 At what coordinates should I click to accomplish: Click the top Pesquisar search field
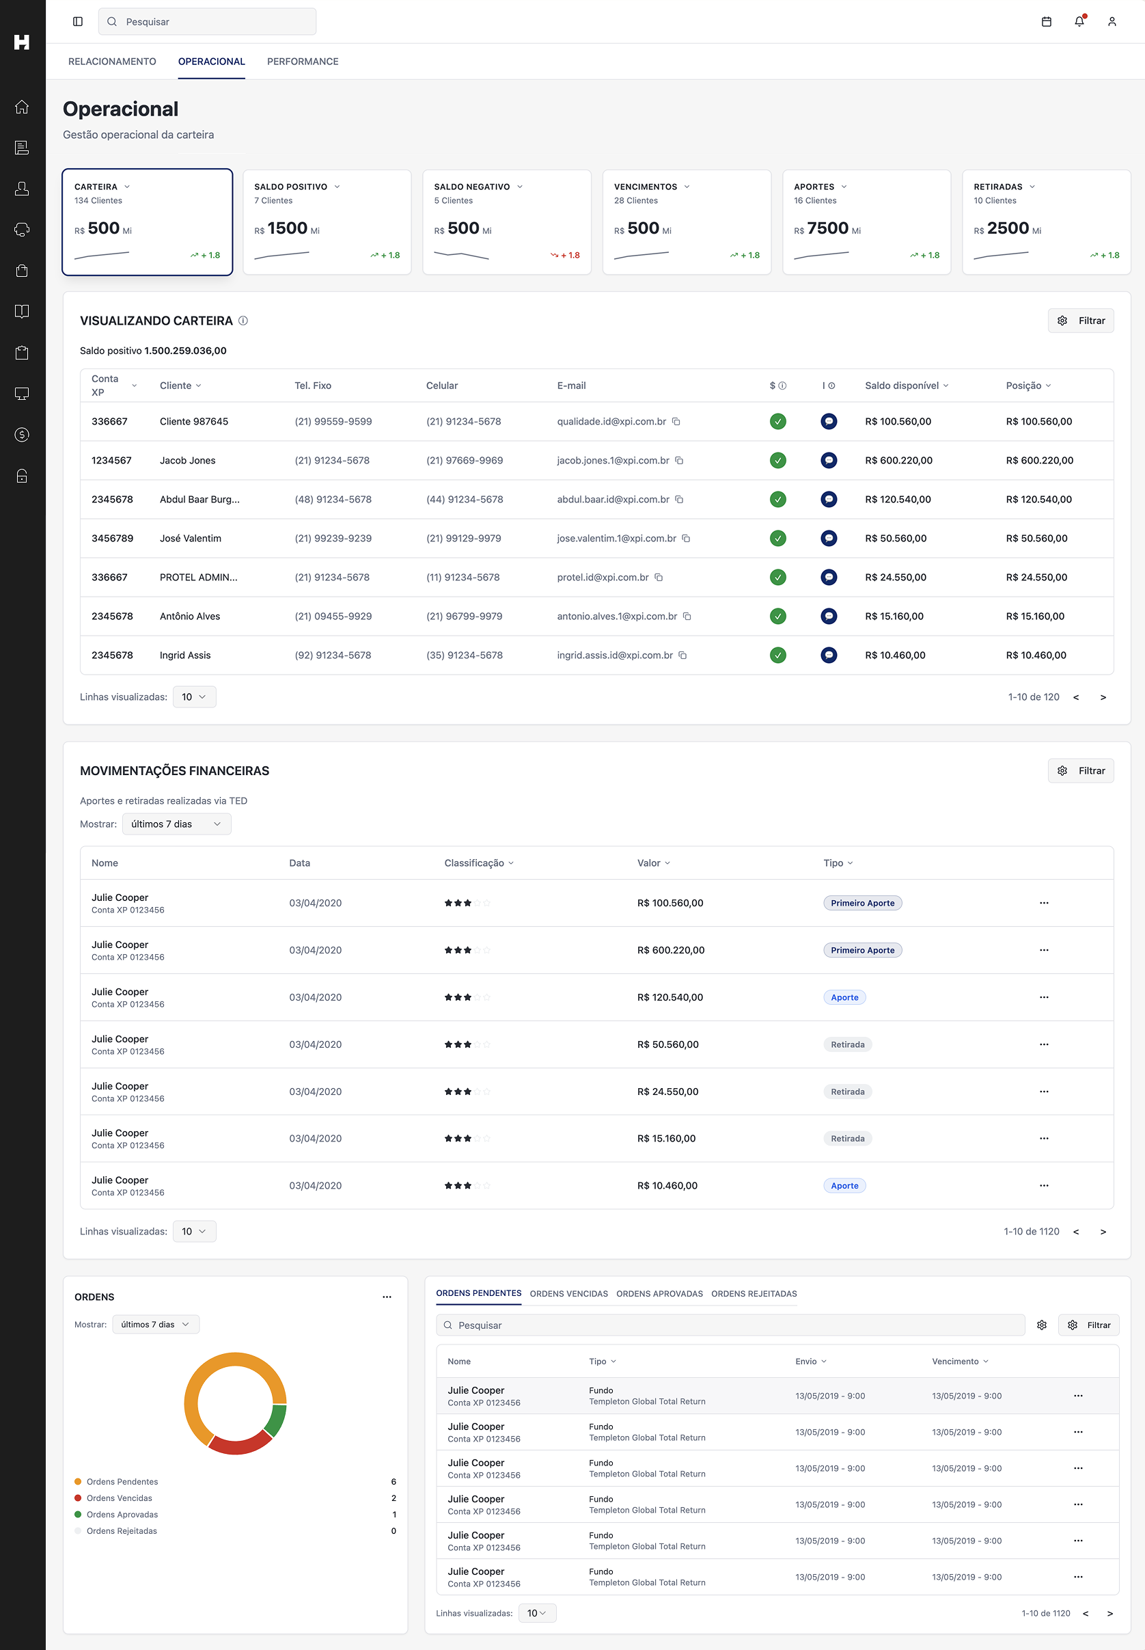pyautogui.click(x=208, y=22)
